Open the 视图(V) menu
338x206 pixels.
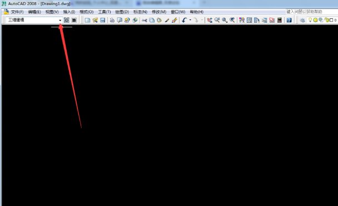point(52,12)
